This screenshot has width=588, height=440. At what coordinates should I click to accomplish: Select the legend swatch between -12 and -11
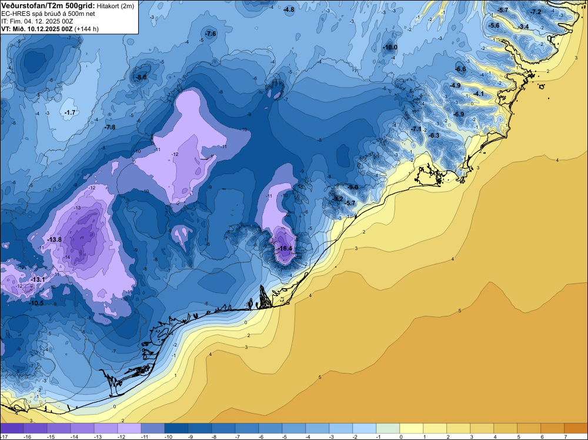pyautogui.click(x=129, y=428)
